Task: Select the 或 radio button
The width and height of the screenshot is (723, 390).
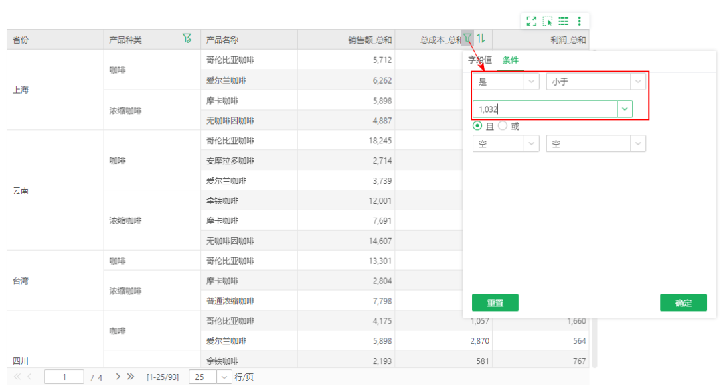Action: click(502, 125)
